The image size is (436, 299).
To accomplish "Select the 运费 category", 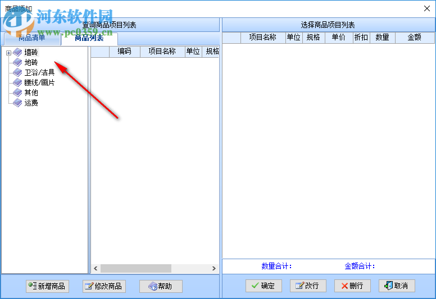I will 31,103.
